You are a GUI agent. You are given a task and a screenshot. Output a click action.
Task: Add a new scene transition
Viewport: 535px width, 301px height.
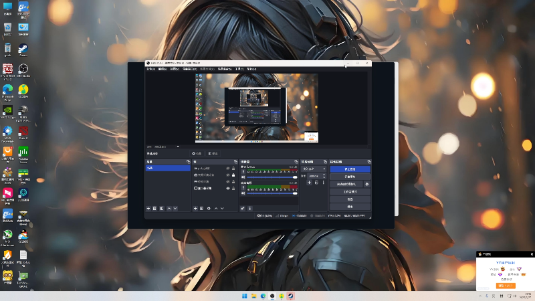(309, 183)
